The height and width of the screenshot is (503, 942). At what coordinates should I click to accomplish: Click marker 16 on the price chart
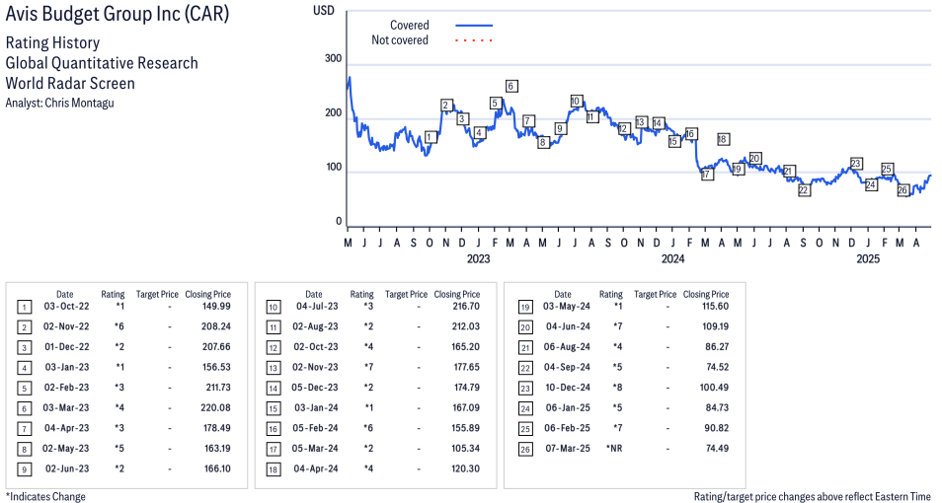pyautogui.click(x=689, y=134)
